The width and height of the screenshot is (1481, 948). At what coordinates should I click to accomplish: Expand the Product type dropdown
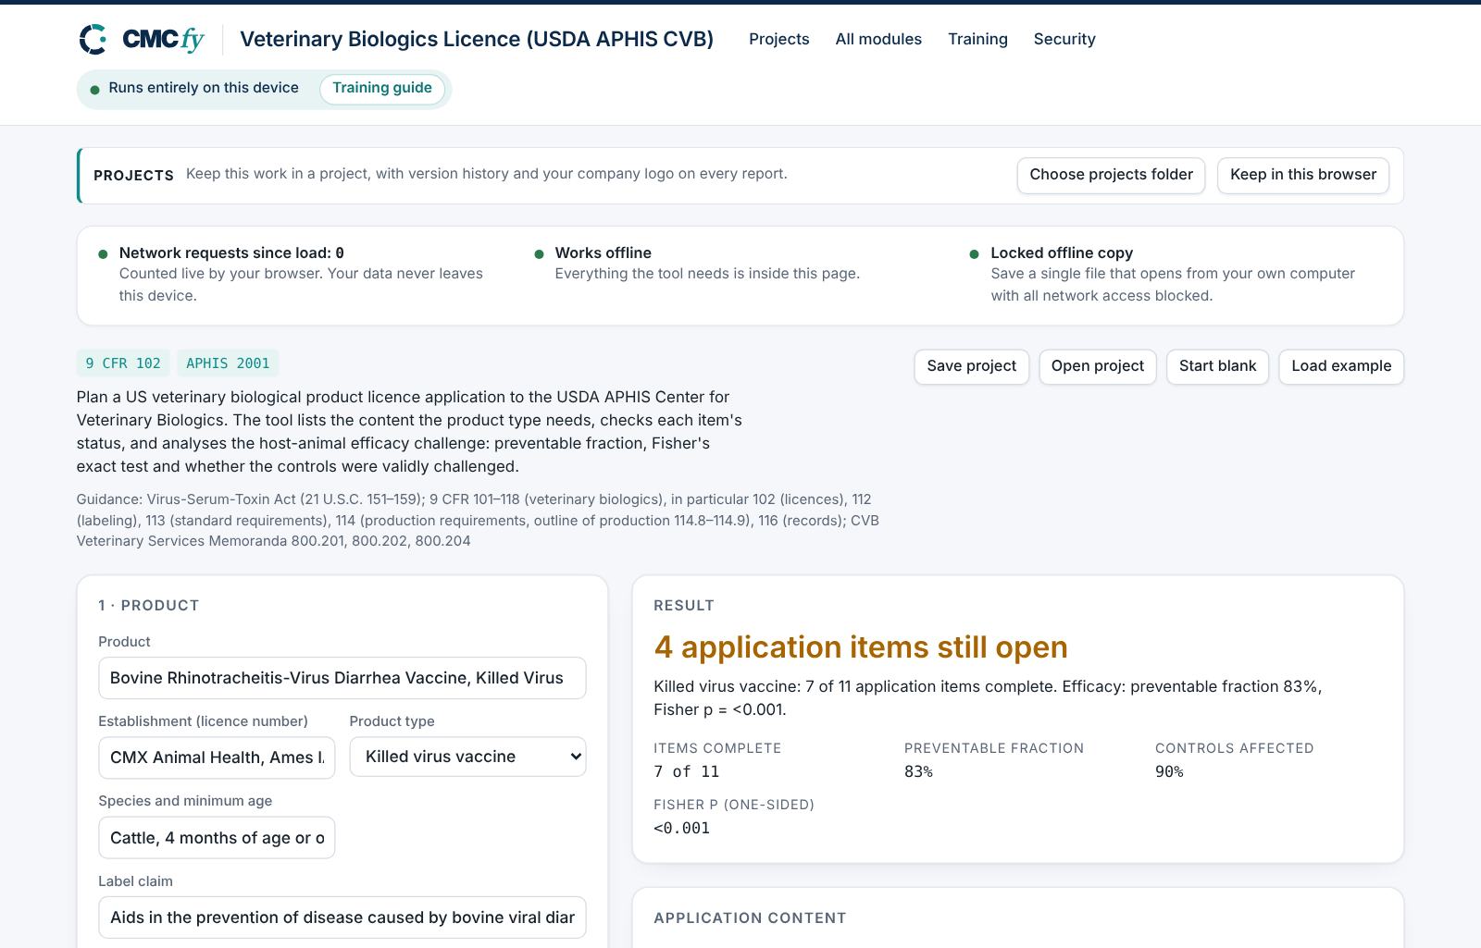point(467,757)
